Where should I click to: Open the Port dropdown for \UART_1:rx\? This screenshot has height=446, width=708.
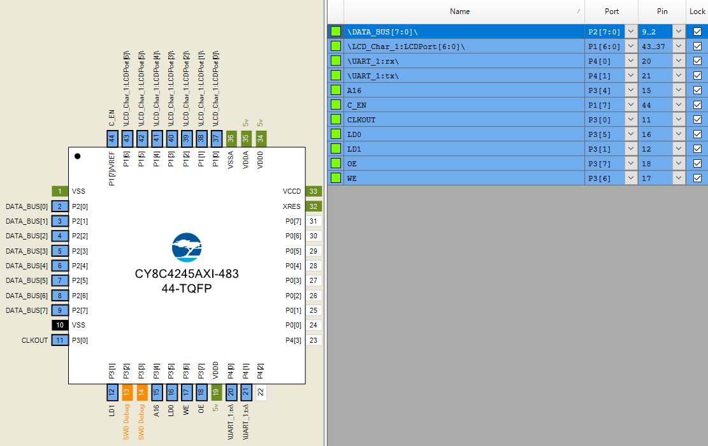pyautogui.click(x=631, y=61)
